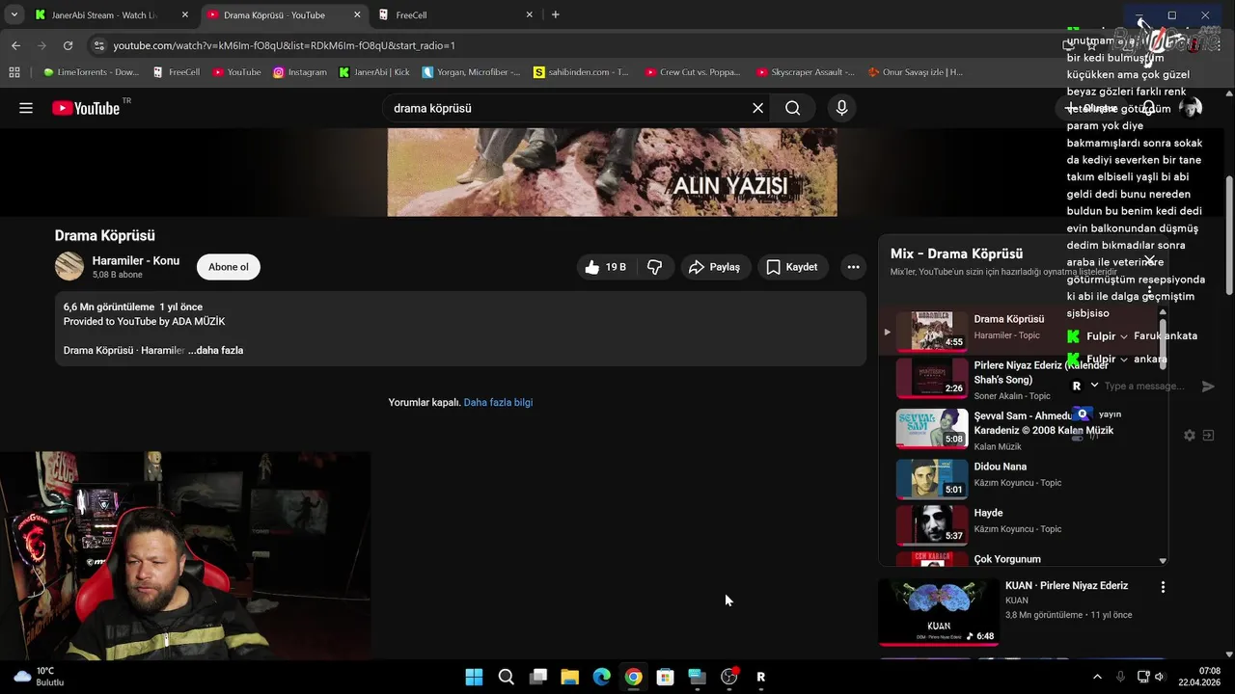Switch to the FreeCell tab

click(x=453, y=15)
